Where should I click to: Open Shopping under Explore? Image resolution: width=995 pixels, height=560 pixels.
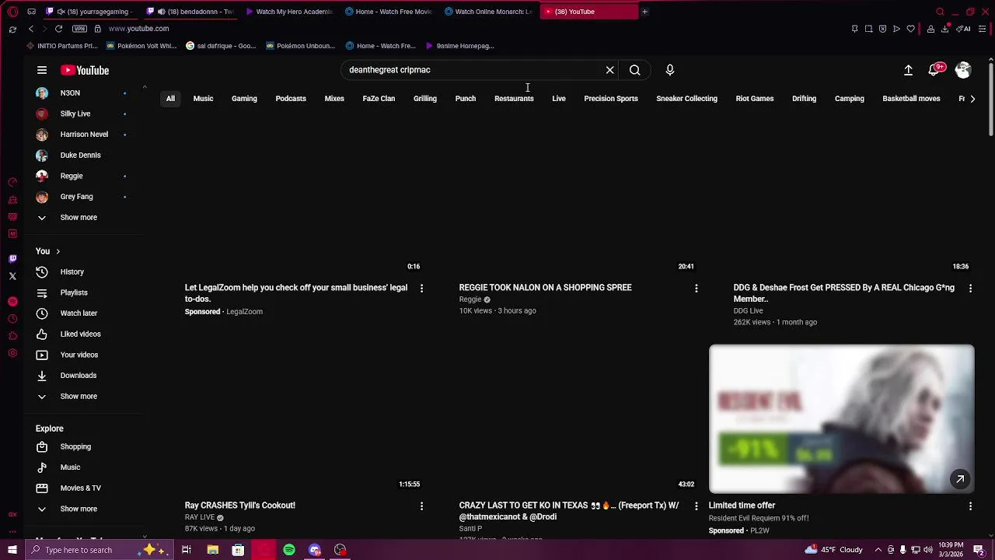(81, 446)
